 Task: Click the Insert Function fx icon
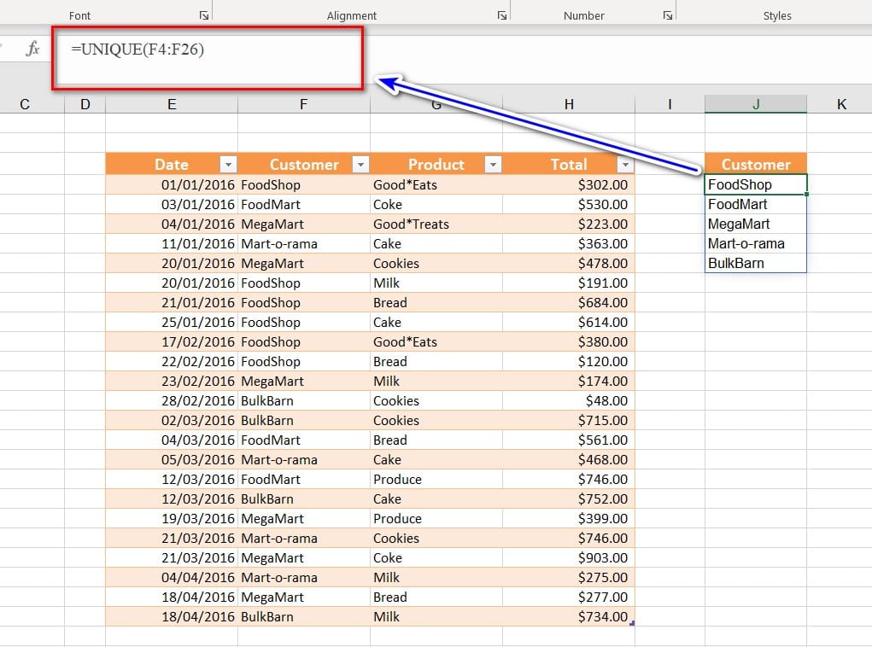(x=32, y=50)
